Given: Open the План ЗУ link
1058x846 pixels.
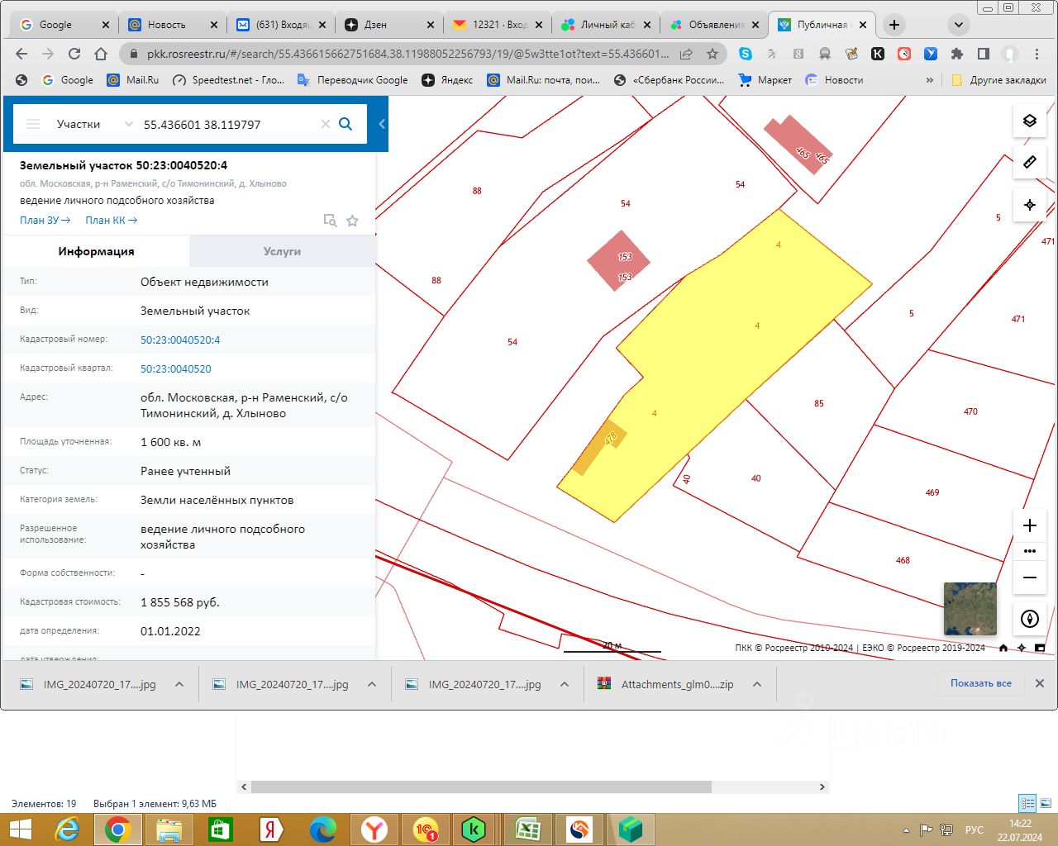Looking at the screenshot, I should point(45,221).
